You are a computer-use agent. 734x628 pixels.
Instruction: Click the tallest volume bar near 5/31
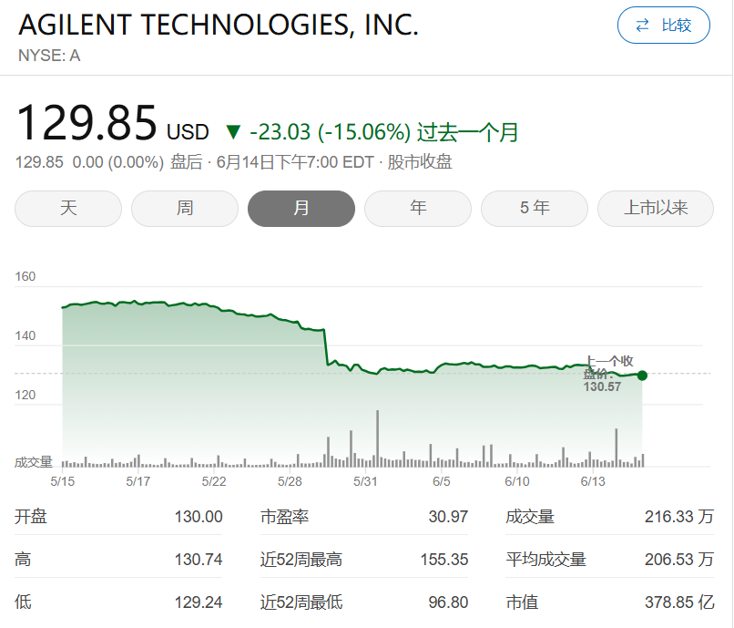coord(377,438)
